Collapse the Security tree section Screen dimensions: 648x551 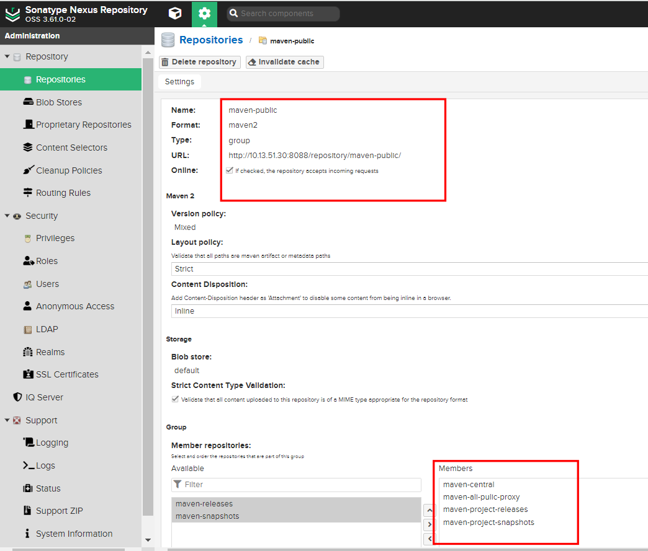click(x=7, y=216)
